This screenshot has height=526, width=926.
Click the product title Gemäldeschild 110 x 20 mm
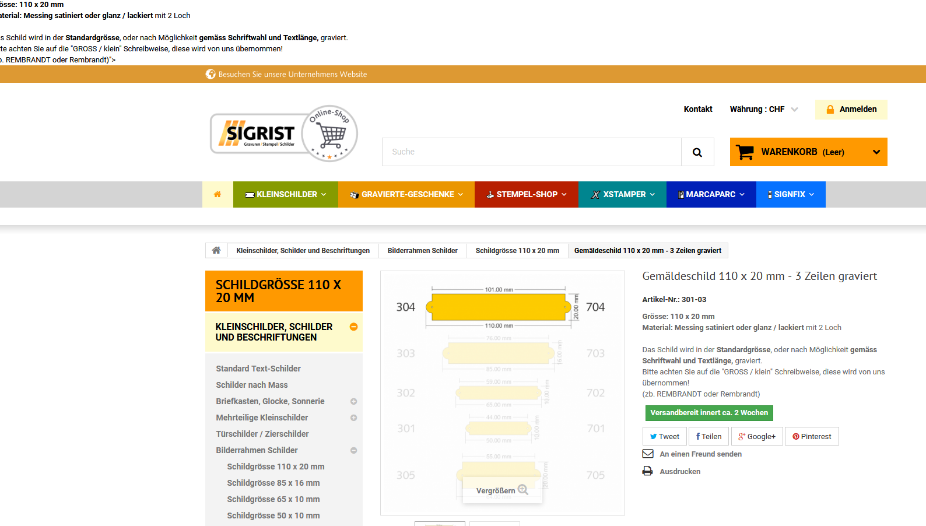coord(760,276)
